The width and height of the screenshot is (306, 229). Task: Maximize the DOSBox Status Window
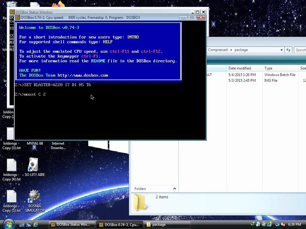[x=198, y=12]
